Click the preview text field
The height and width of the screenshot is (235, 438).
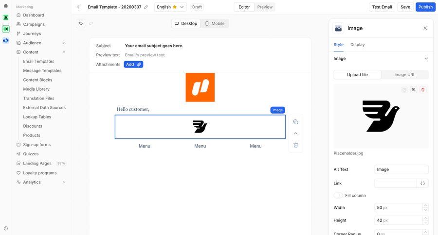click(x=145, y=55)
